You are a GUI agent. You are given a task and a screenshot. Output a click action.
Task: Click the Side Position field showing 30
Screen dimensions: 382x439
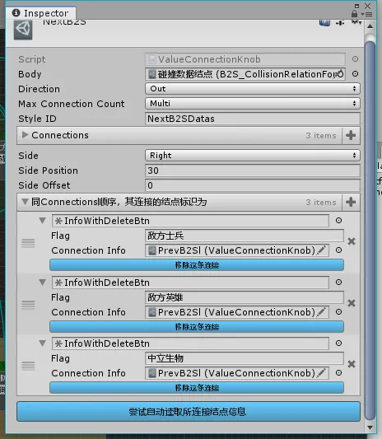pos(253,170)
